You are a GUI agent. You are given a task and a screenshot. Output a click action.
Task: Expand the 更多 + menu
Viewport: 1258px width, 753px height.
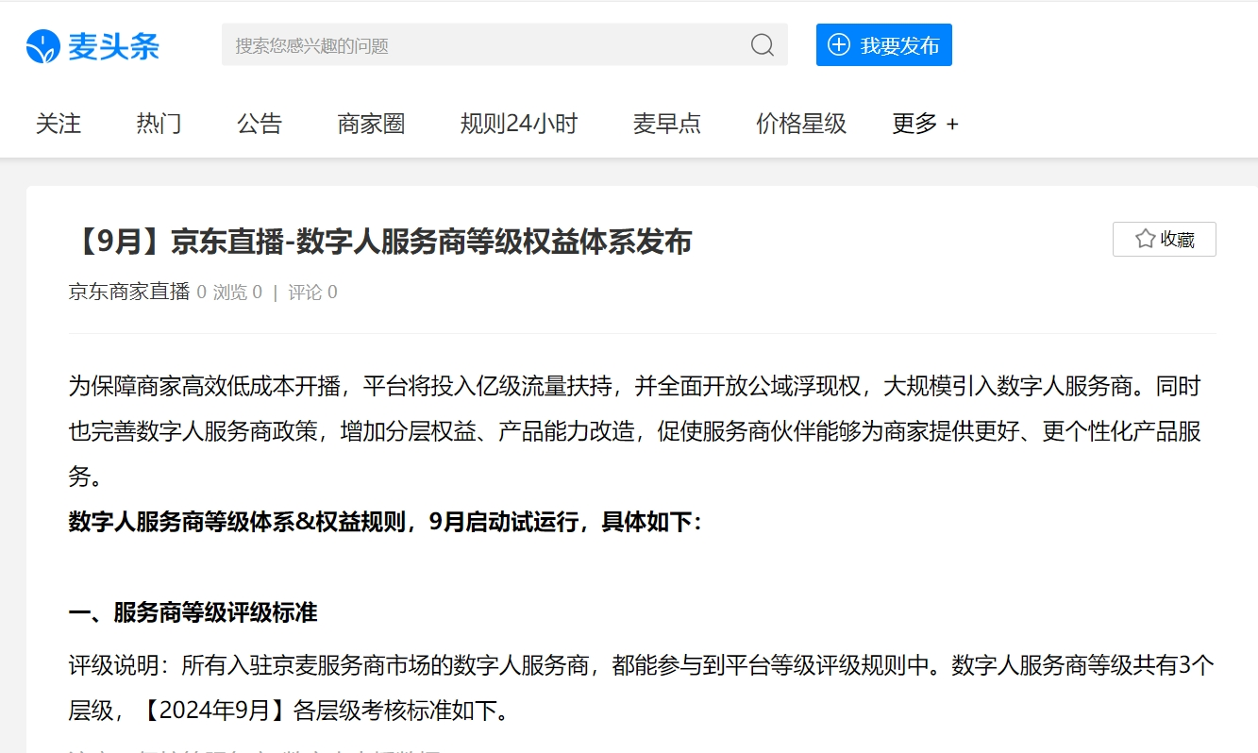(x=925, y=124)
